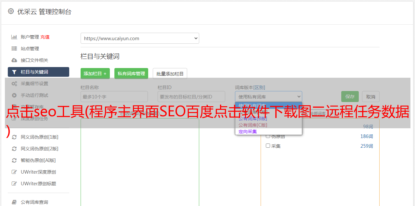
Task: Tick the 采集 checkbox
Action: click(x=268, y=146)
